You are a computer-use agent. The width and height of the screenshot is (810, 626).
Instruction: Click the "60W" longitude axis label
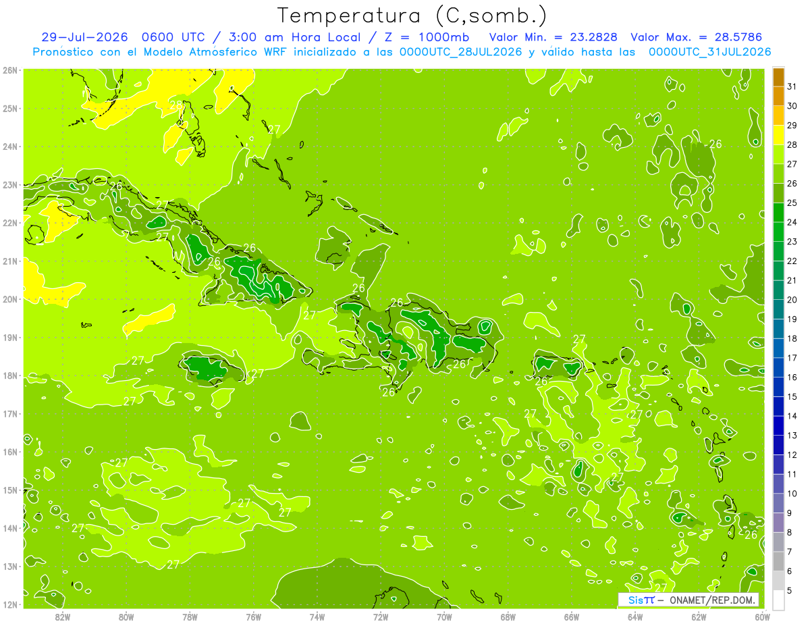pyautogui.click(x=762, y=616)
